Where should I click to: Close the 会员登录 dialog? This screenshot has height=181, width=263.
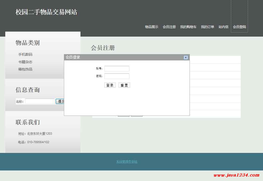186,57
